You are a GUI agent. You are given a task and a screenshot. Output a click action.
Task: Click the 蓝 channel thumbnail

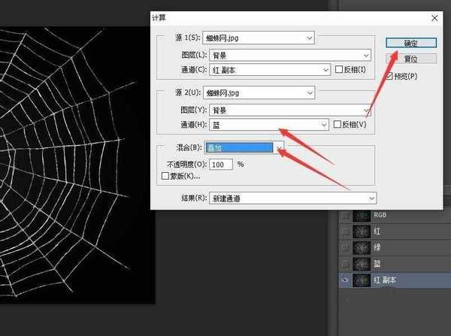tap(362, 263)
